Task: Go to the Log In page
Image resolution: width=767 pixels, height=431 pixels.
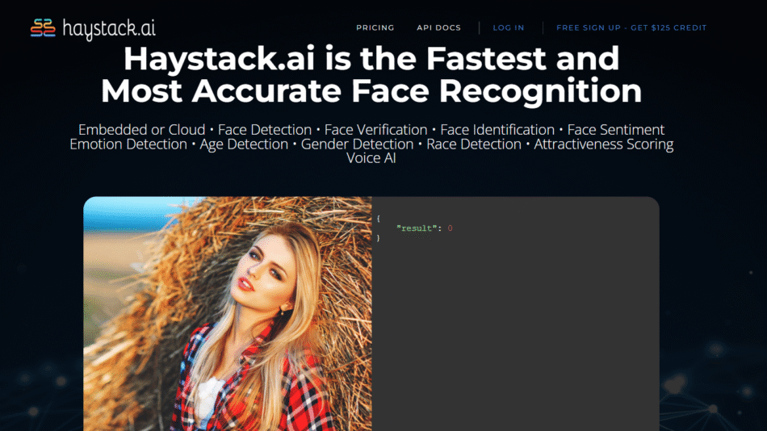Action: pyautogui.click(x=508, y=28)
